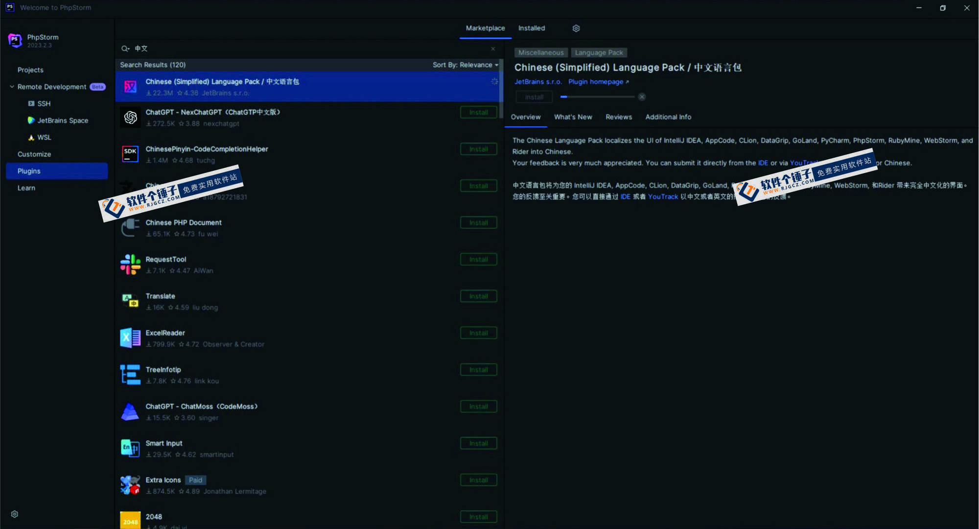Click the PhpStorm logo in the sidebar
The image size is (979, 529).
click(x=15, y=41)
